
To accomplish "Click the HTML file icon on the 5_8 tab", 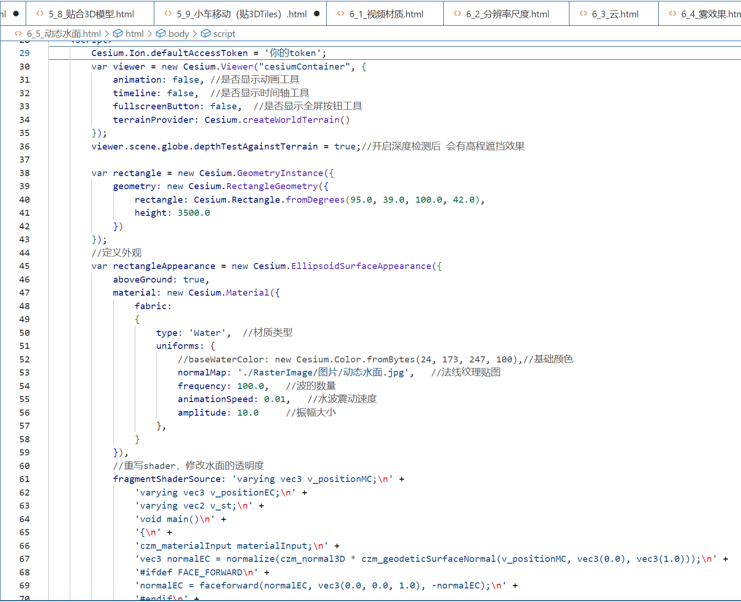I will pyautogui.click(x=40, y=14).
